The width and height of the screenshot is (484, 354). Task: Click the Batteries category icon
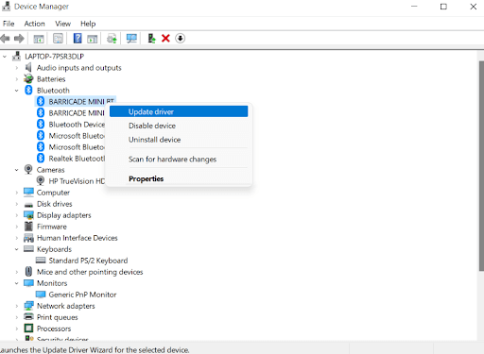28,78
